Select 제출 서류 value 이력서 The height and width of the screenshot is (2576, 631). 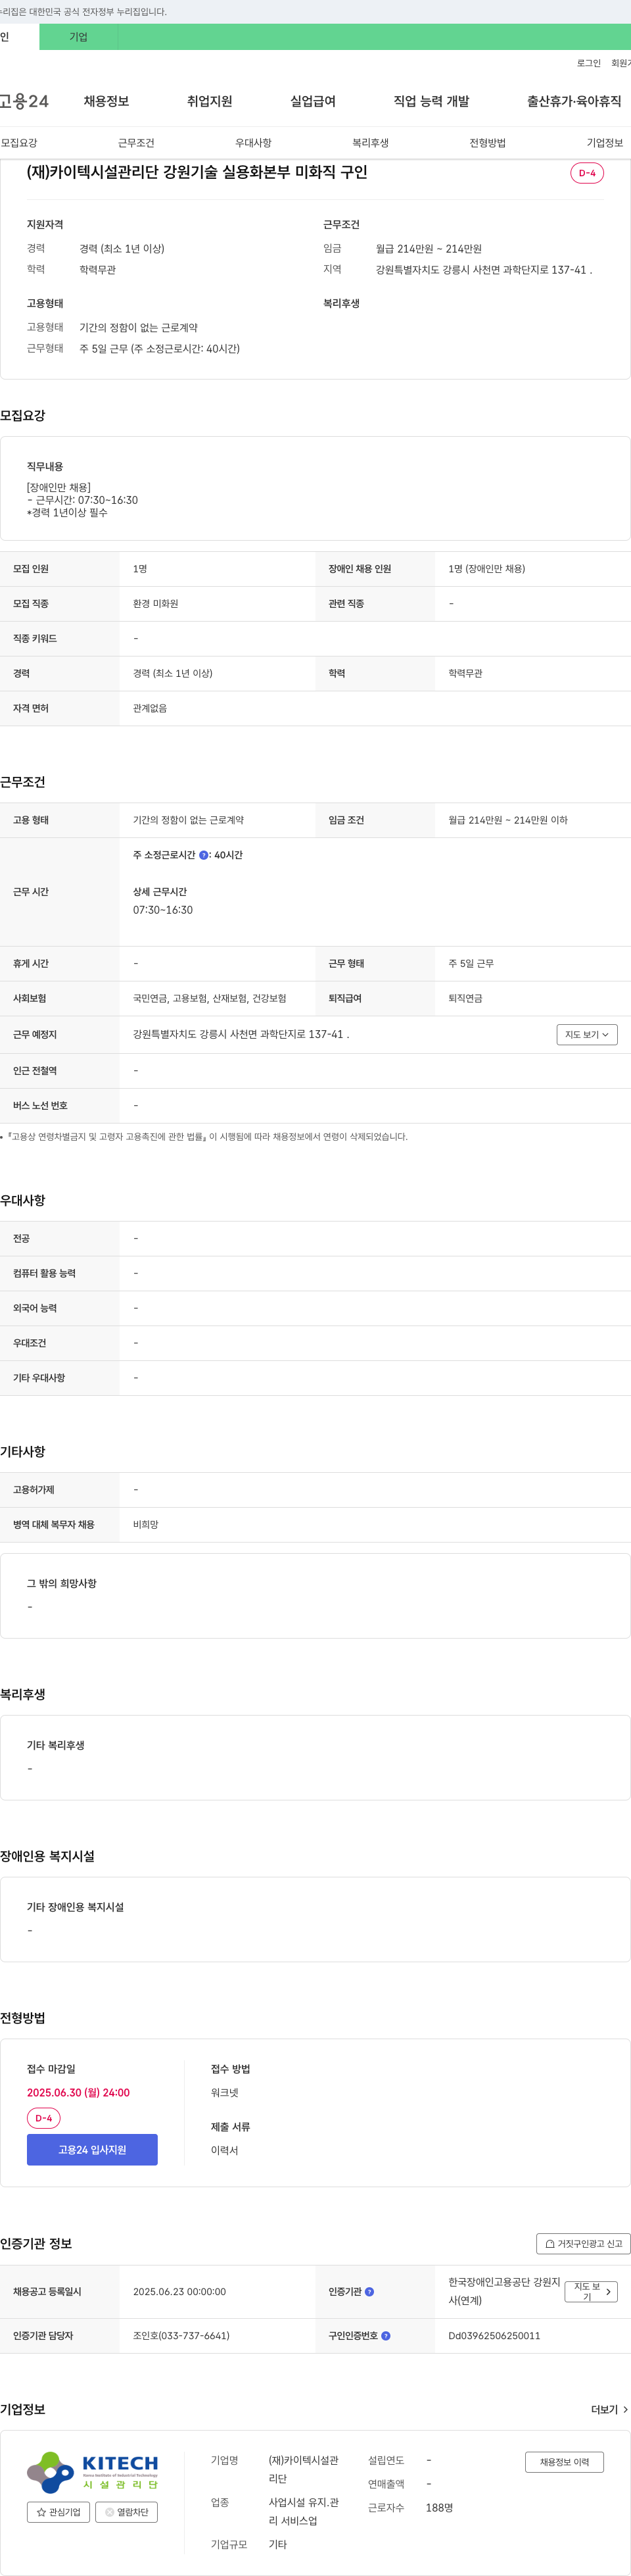point(225,2150)
